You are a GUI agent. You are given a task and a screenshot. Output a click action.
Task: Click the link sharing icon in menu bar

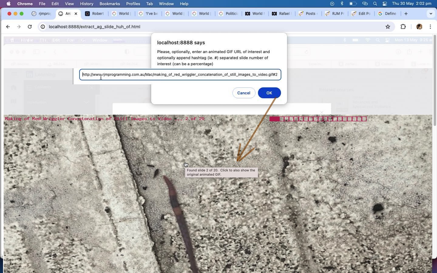click(x=365, y=4)
